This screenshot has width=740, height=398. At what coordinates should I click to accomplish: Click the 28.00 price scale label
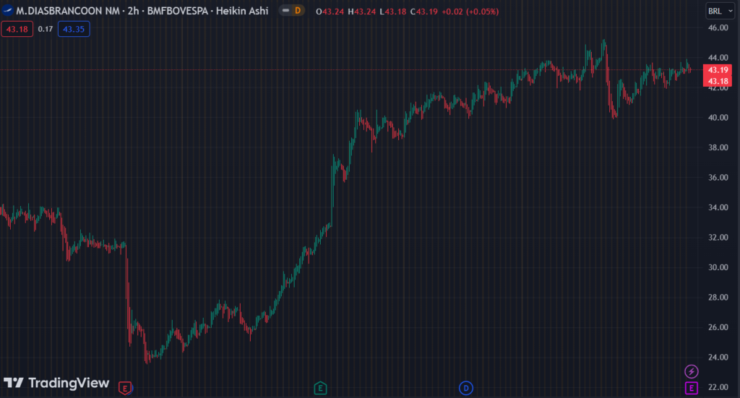[718, 297]
